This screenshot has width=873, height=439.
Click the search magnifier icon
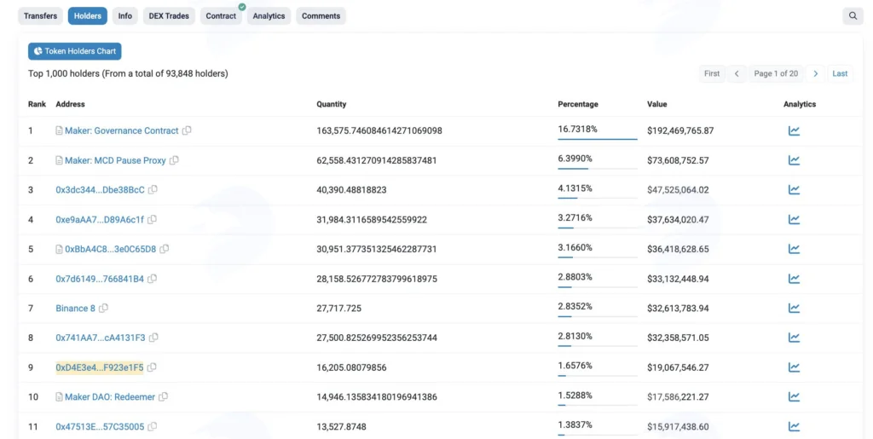pyautogui.click(x=853, y=16)
